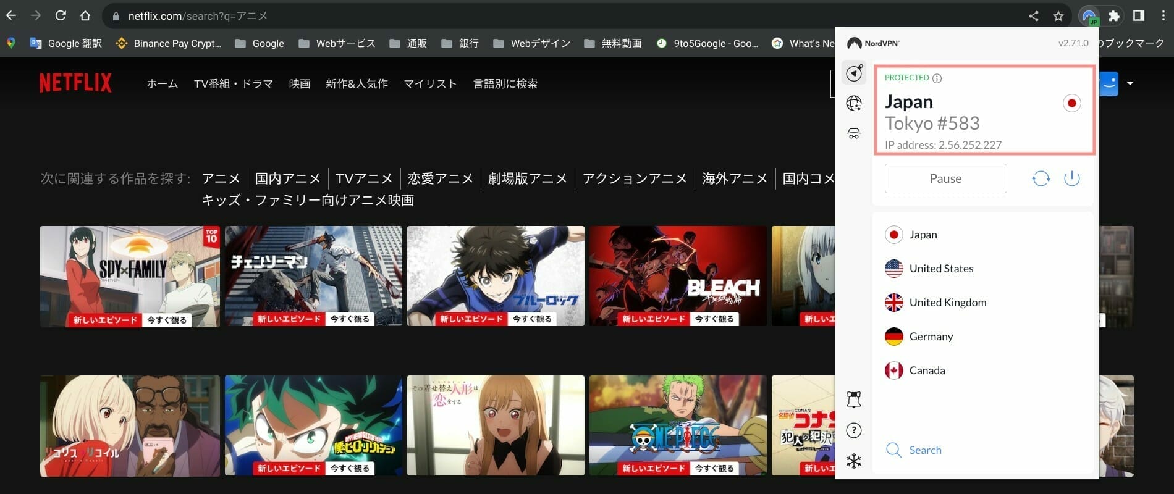This screenshot has width=1174, height=494.
Task: Select 言語別に検索 in Netflix navigation
Action: pos(505,83)
